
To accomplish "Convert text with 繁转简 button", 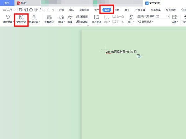I will pos(82,17).
